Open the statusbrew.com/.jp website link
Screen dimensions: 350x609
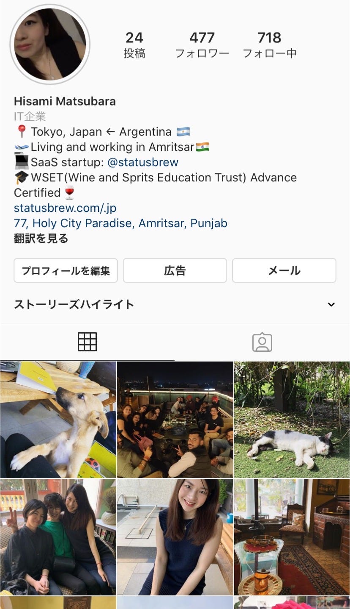pos(65,208)
